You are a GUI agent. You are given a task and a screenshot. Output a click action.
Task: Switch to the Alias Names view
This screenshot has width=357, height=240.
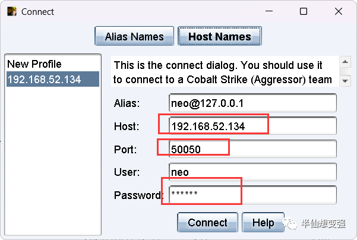pos(134,36)
